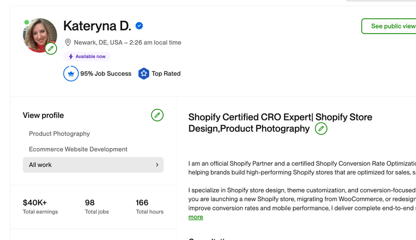Viewport: 416px width, 240px height.
Task: Click the paragraph starting I specialize in Shopify
Action: pyautogui.click(x=302, y=199)
